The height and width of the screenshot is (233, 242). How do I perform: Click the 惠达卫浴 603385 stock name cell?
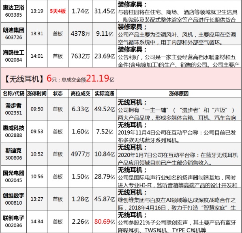click(x=14, y=11)
